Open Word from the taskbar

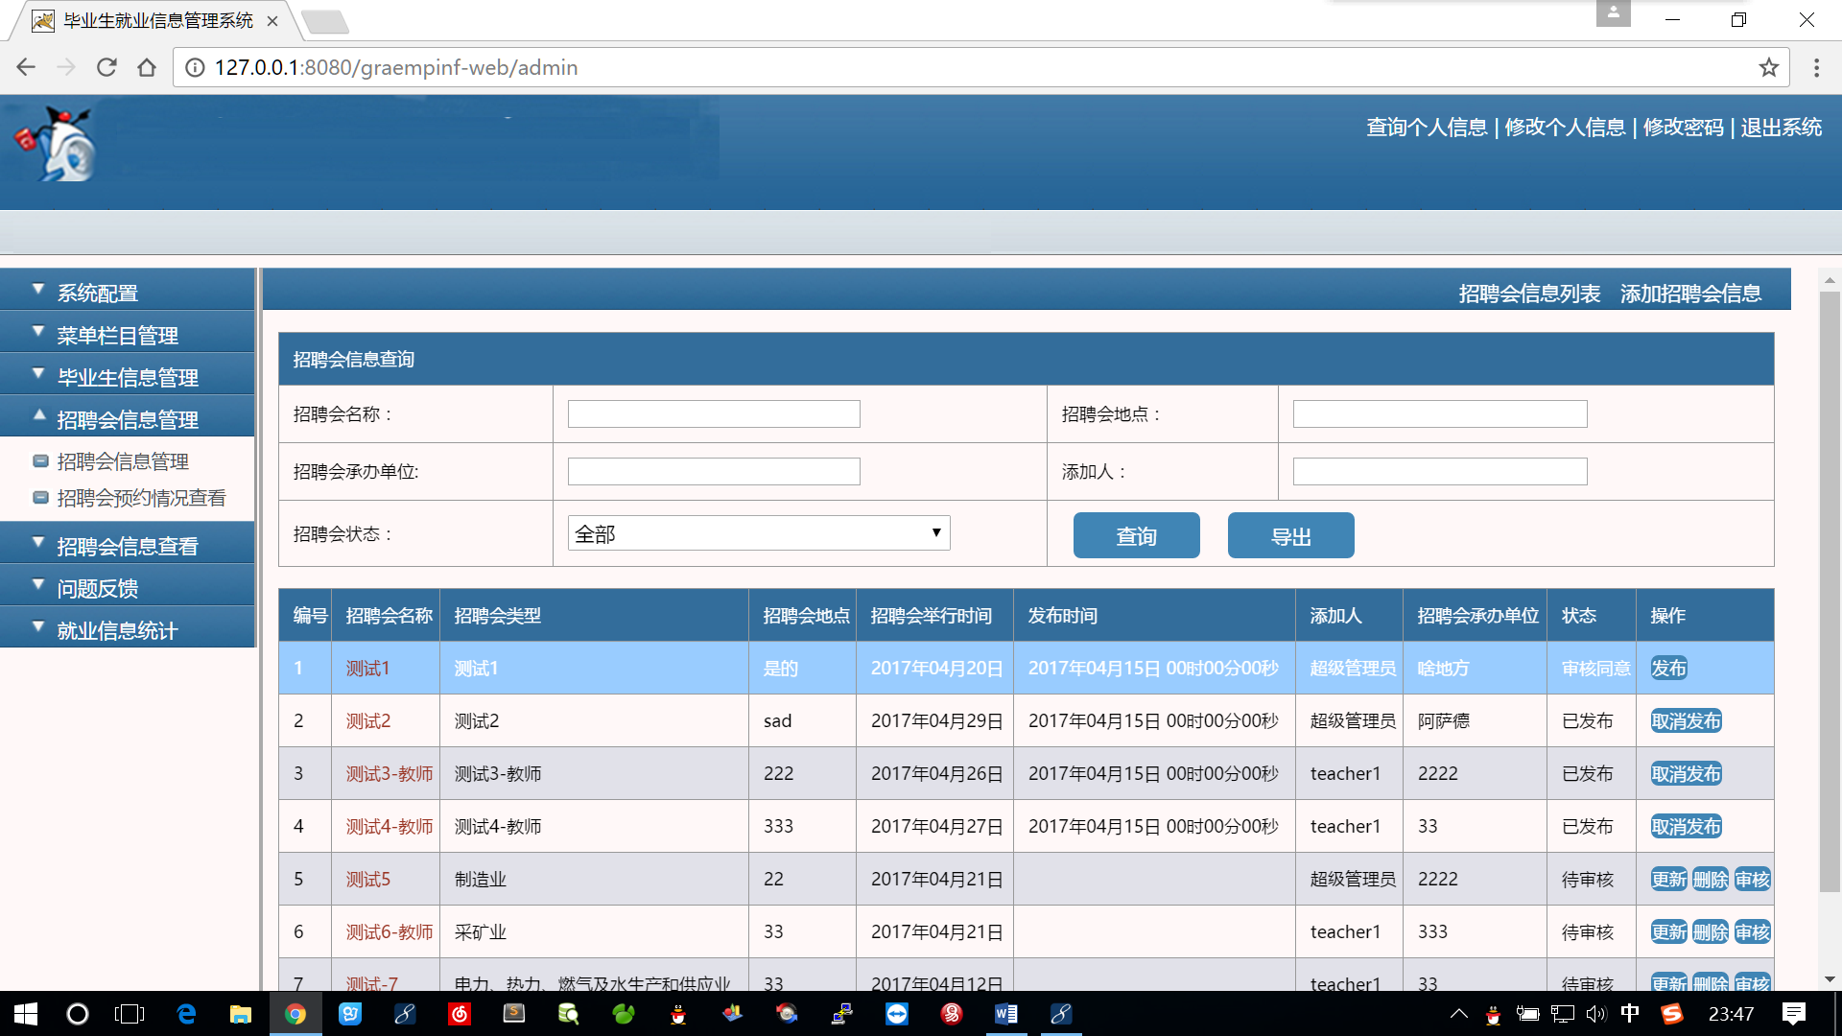coord(1005,1014)
